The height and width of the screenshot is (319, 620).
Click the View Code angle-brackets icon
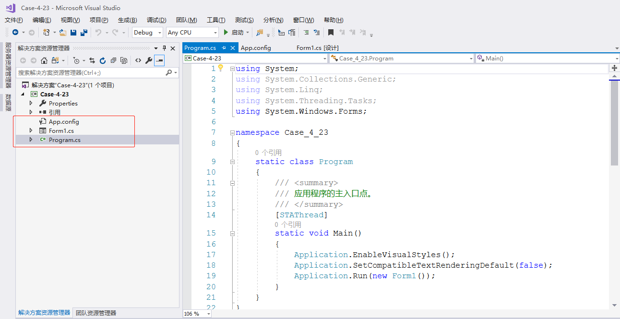(x=138, y=60)
